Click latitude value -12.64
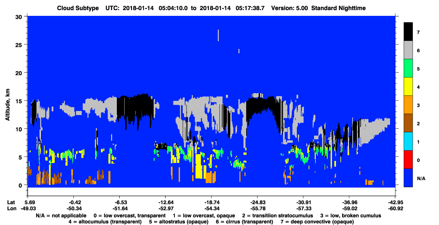The height and width of the screenshot is (225, 439). pos(165,202)
